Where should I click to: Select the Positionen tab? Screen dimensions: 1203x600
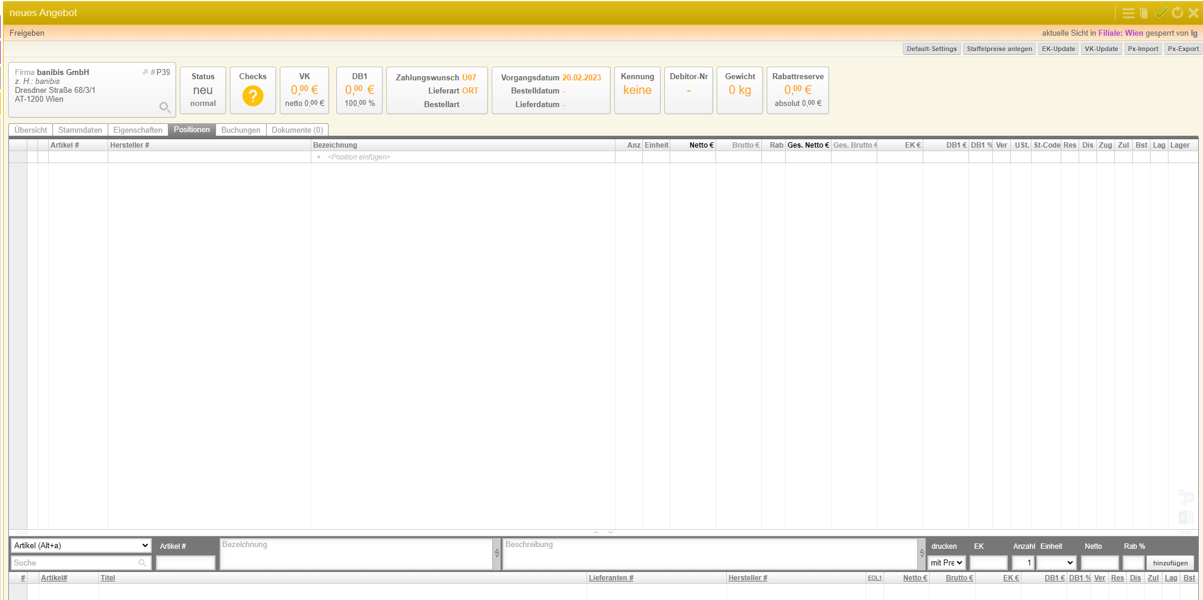pos(192,130)
